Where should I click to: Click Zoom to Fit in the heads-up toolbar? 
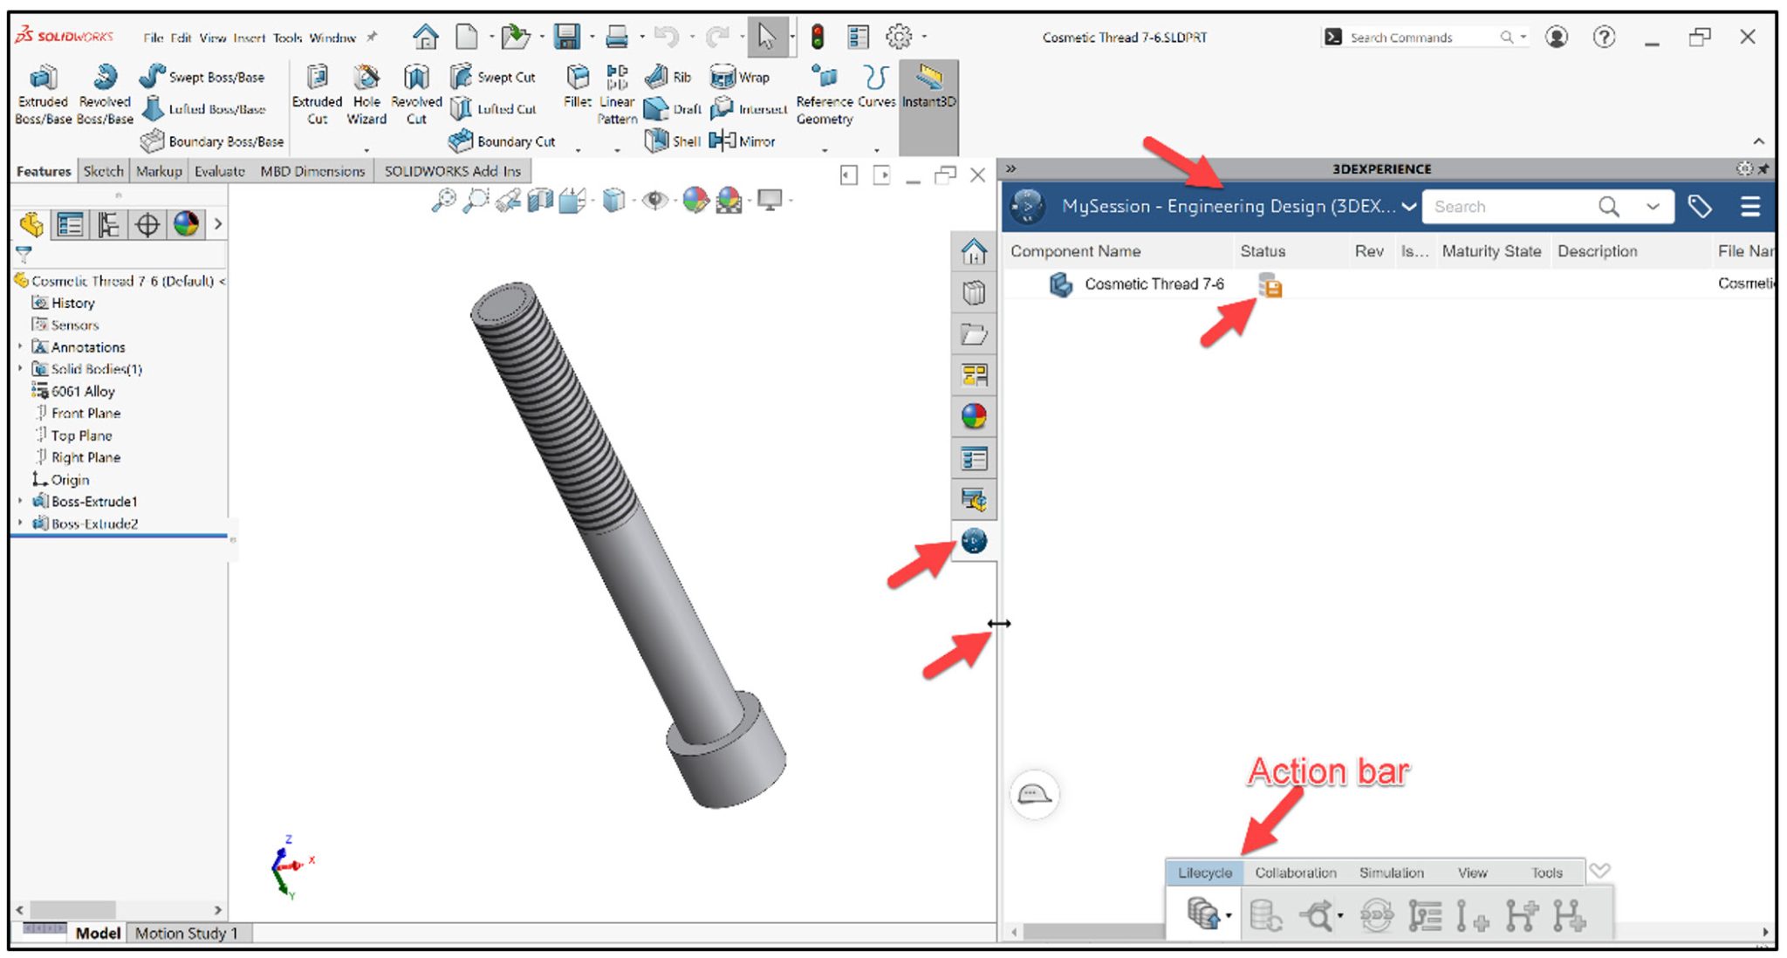coord(444,200)
